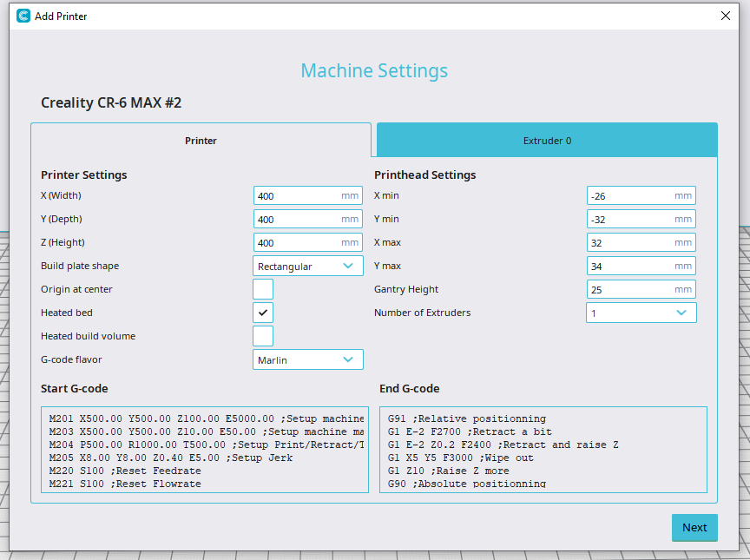
Task: Click the Start G-code heading
Action: [74, 389]
